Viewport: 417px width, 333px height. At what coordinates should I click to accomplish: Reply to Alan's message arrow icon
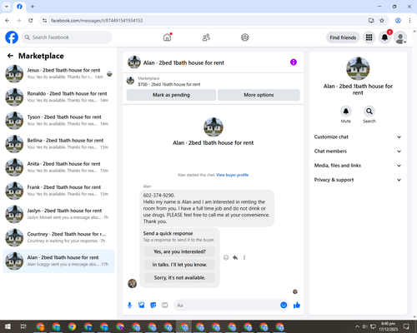pos(235,257)
